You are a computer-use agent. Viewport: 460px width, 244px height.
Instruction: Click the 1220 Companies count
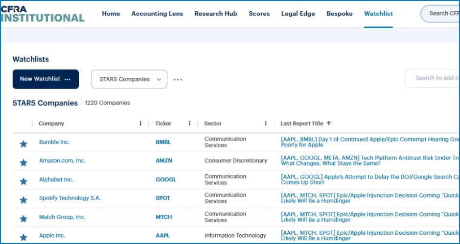click(107, 102)
